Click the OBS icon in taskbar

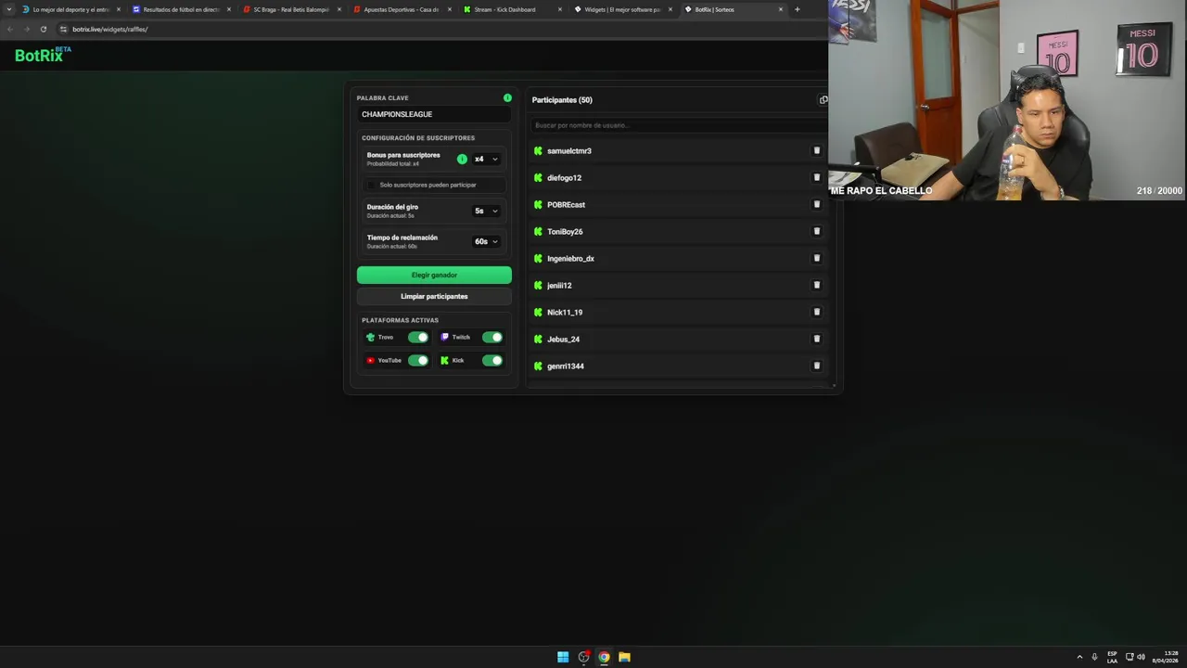pyautogui.click(x=583, y=657)
